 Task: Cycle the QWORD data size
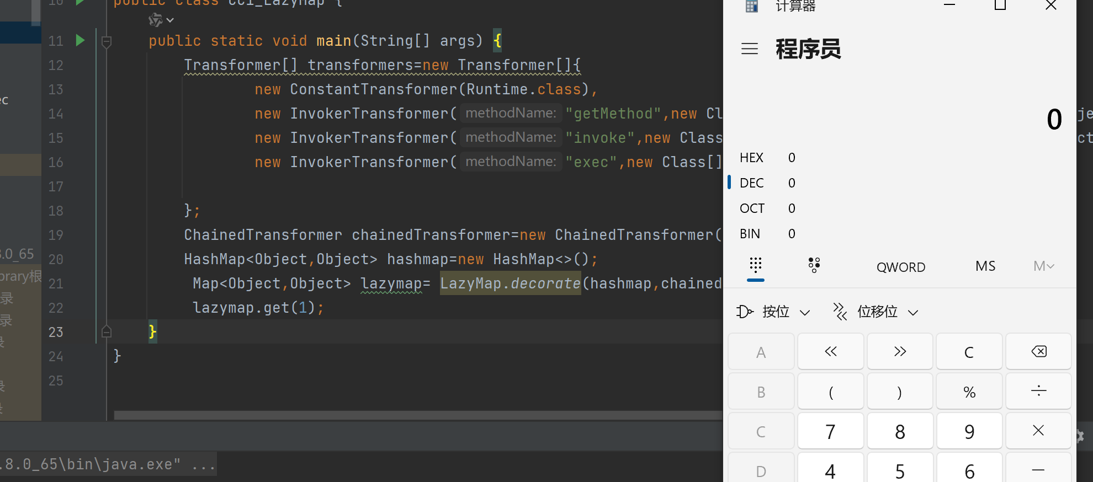click(x=901, y=267)
